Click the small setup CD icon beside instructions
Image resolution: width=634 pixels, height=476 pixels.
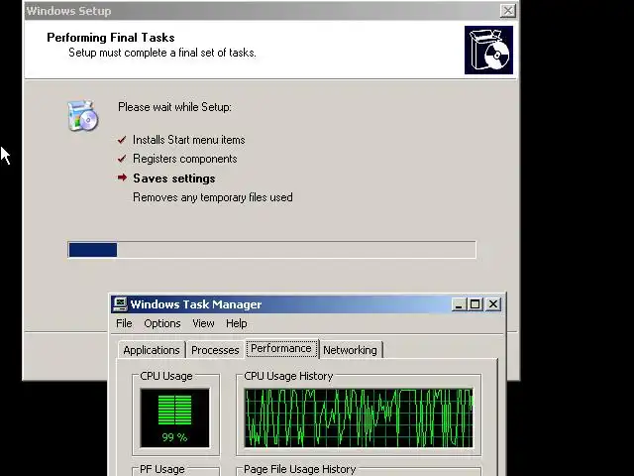point(83,116)
